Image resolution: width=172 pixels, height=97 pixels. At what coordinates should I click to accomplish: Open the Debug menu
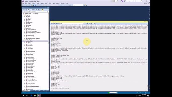(42, 3)
